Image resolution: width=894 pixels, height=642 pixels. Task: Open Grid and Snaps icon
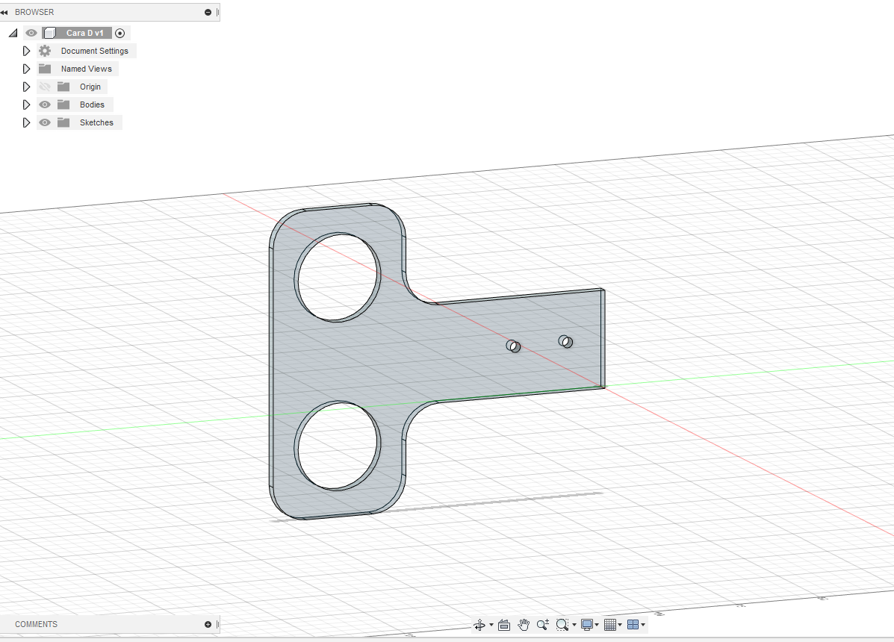(x=610, y=625)
